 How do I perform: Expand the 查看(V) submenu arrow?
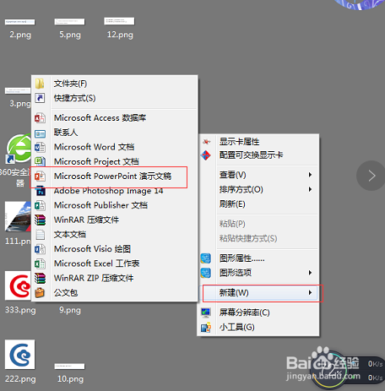310,175
